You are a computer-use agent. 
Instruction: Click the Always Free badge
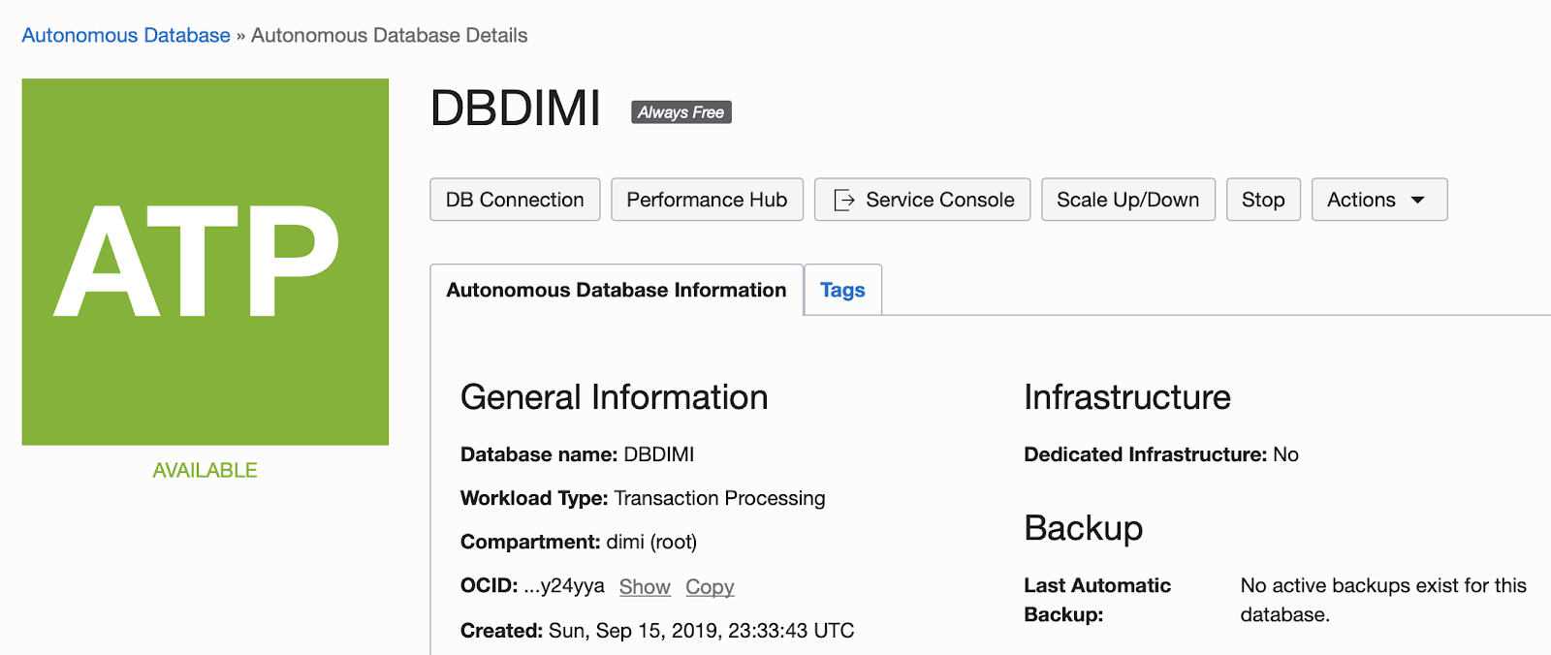(x=681, y=112)
